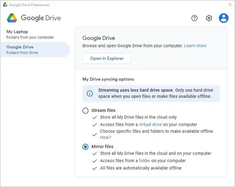Image resolution: width=235 pixels, height=187 pixels.
Task: Close the Google Drive Preferences window
Action: (230, 5)
